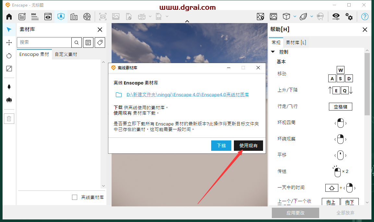
Task: Click the 使用现有 button
Action: [x=248, y=146]
